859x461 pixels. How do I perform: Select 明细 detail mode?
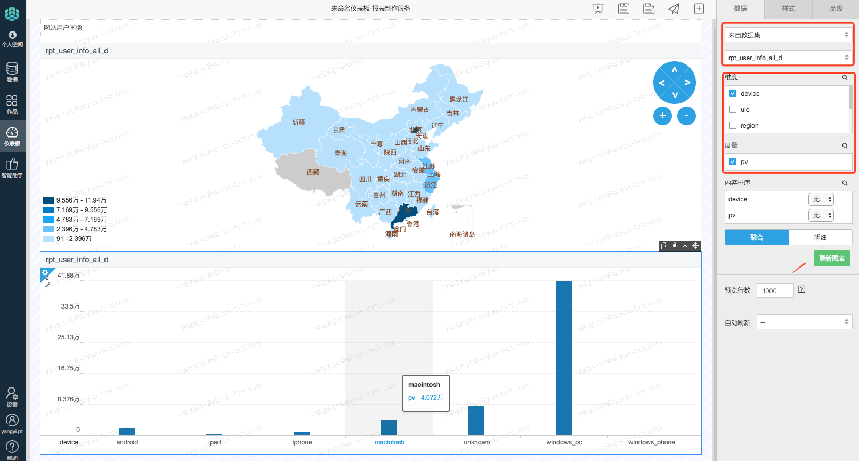click(x=821, y=237)
